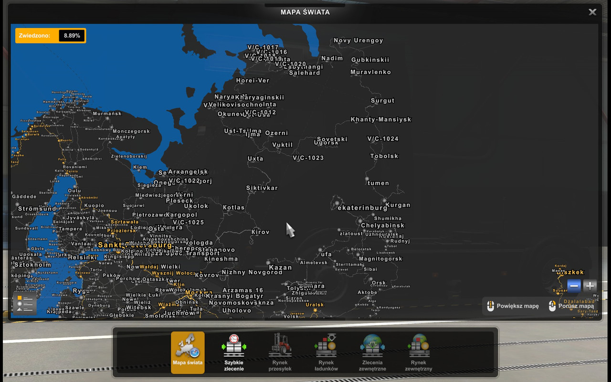Click the Arxangelsk city label

(188, 172)
